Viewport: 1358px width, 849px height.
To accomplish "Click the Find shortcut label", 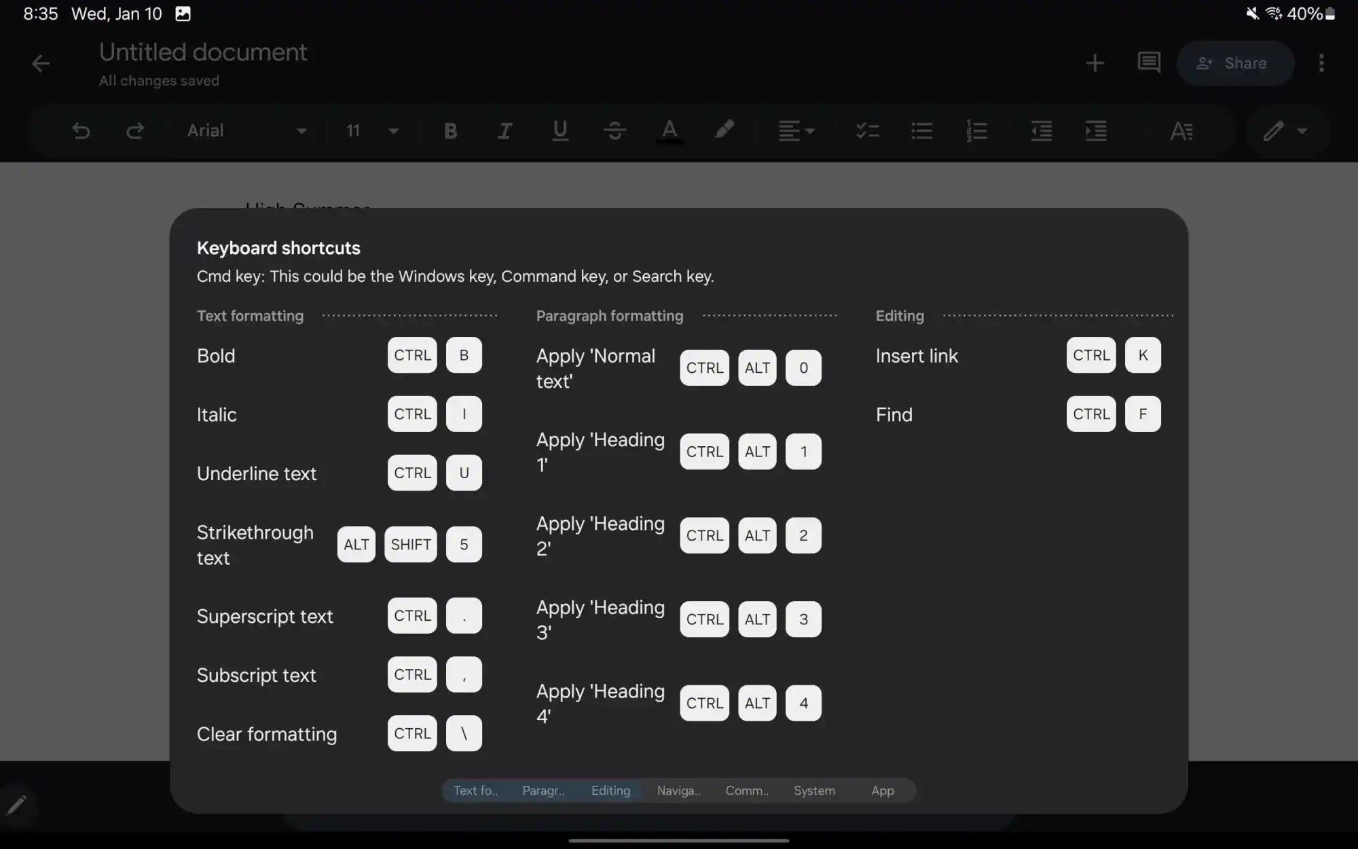I will click(x=894, y=415).
